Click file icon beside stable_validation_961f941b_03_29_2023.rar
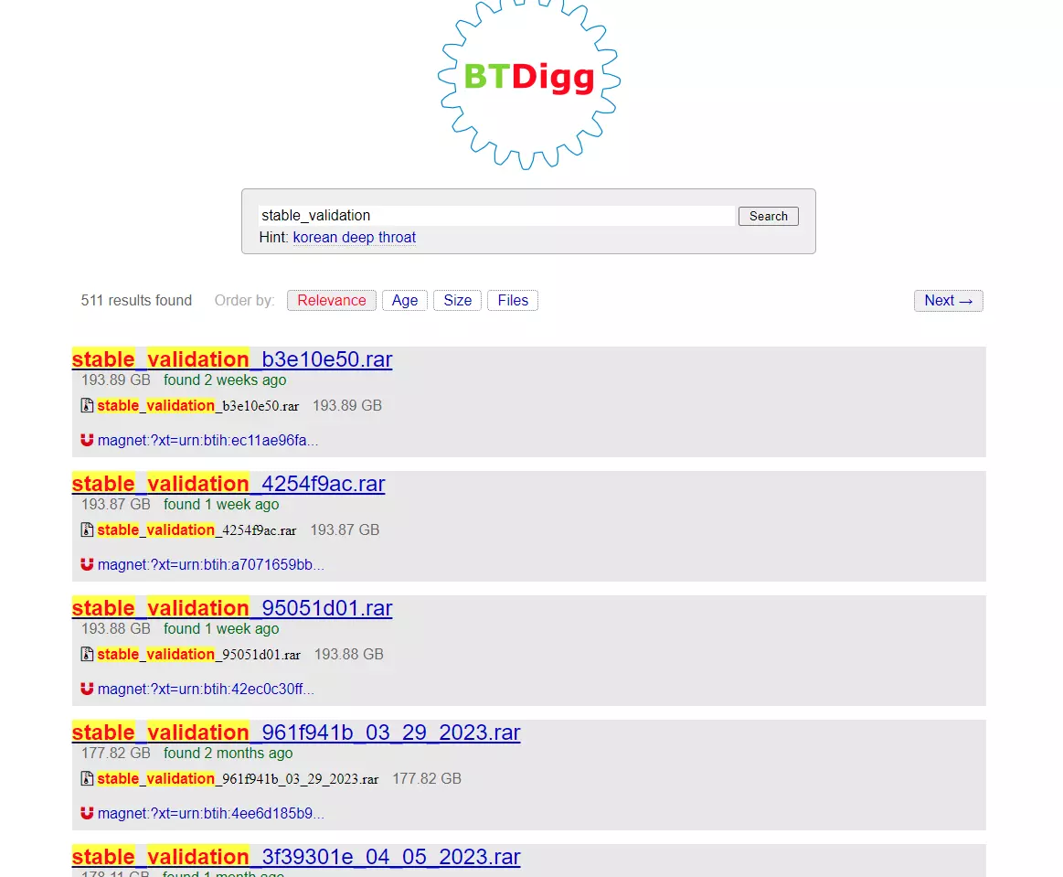The height and width of the screenshot is (877, 1063). point(87,778)
